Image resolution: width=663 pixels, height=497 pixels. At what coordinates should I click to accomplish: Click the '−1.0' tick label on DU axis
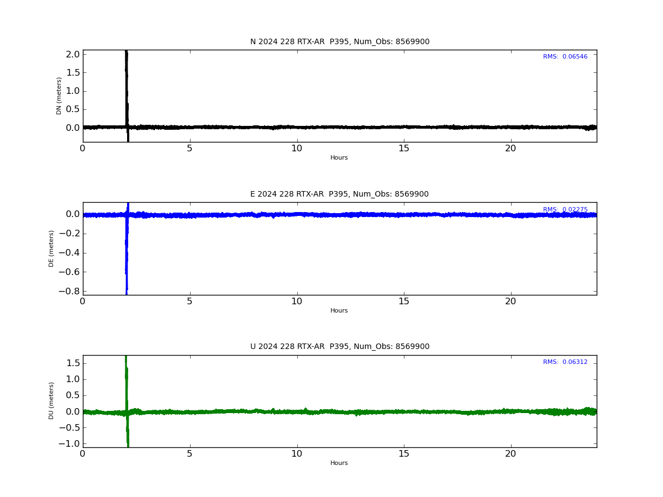point(69,444)
